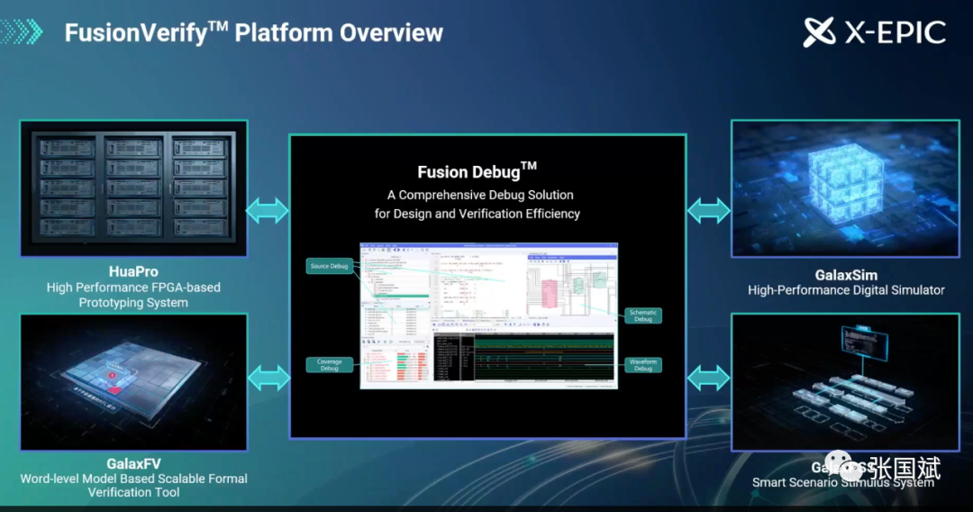Select the GalaxSim glowing cube image

click(x=845, y=188)
